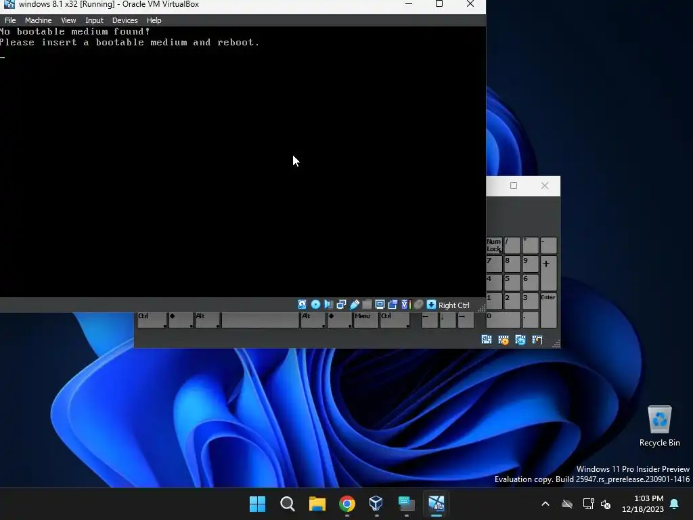This screenshot has width=693, height=520.
Task: Click the numpad plus key
Action: tap(548, 273)
